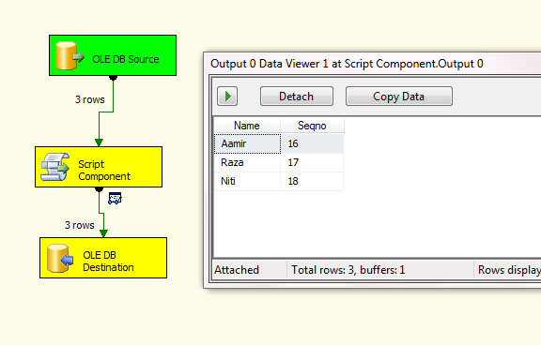The width and height of the screenshot is (541, 345).
Task: Select the Seqno cell 16
Action: tap(312, 143)
